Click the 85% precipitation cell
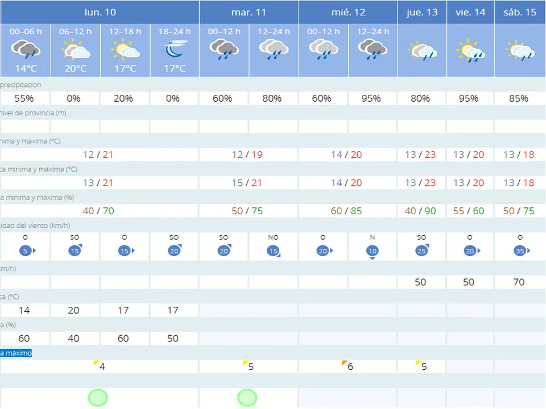Screen dimensions: 546x409 click(x=519, y=98)
